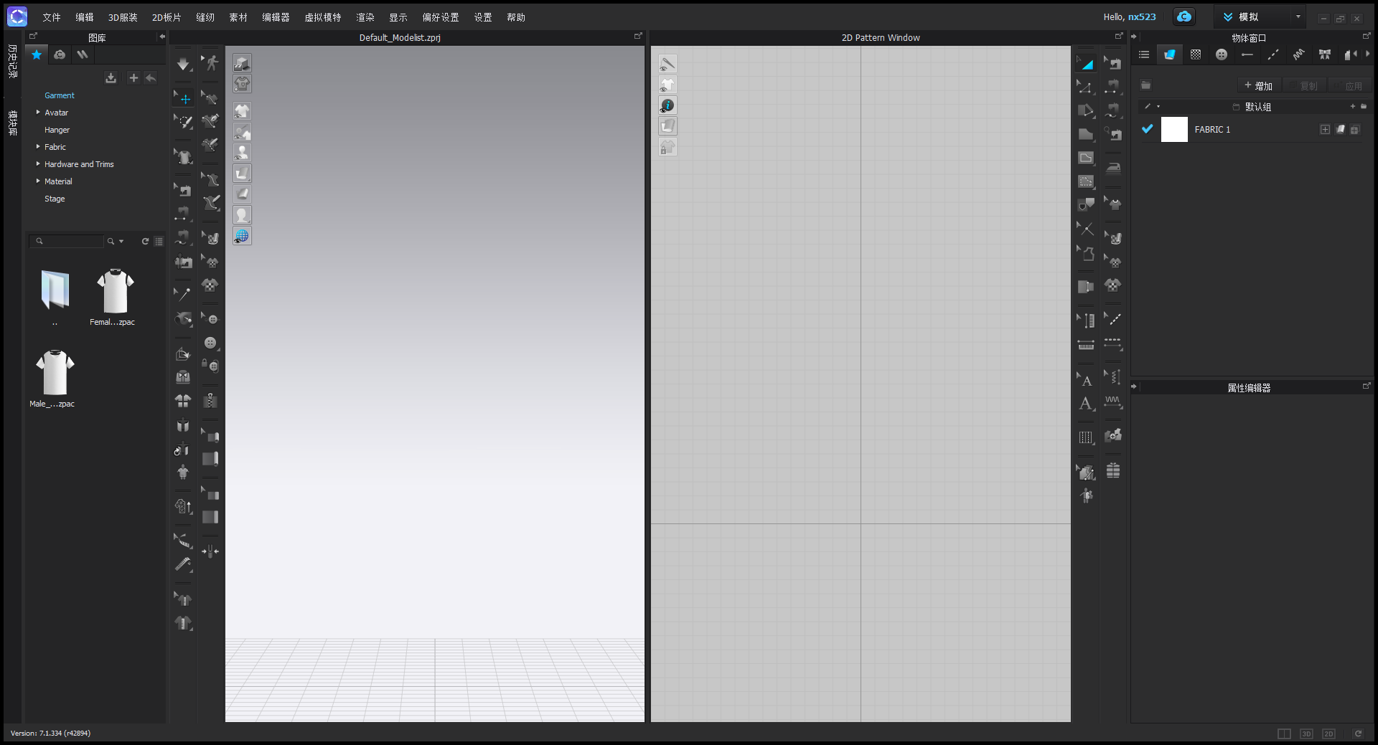1378x745 pixels.
Task: Expand the Hardware and Trims node
Action: coord(38,164)
